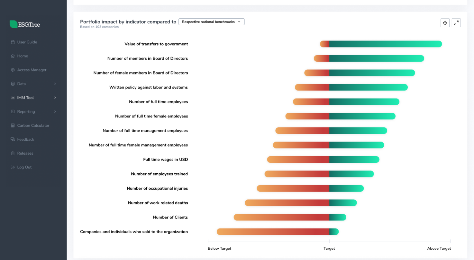Screen dimensions: 474x260
Task: Click the move chart panel icon
Action: click(x=445, y=23)
